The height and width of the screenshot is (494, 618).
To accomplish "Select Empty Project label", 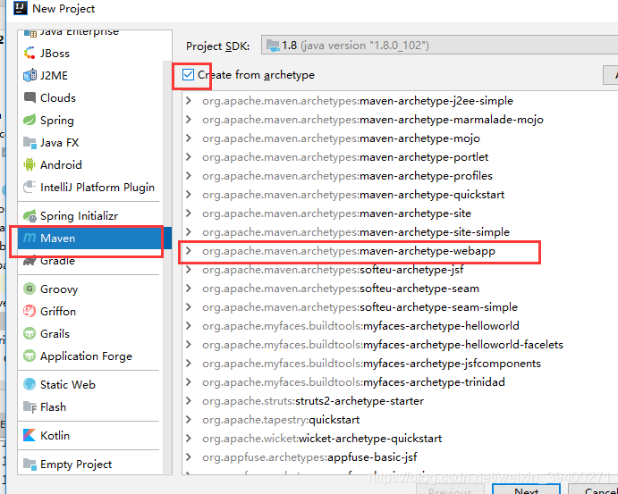I will pyautogui.click(x=76, y=465).
